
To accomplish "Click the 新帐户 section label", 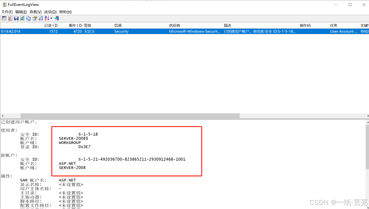I will point(9,155).
